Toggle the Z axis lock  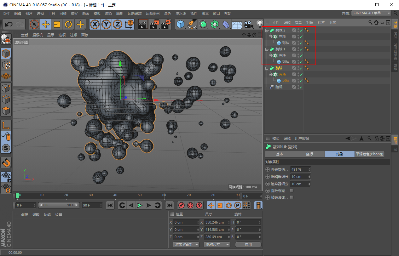tap(118, 24)
